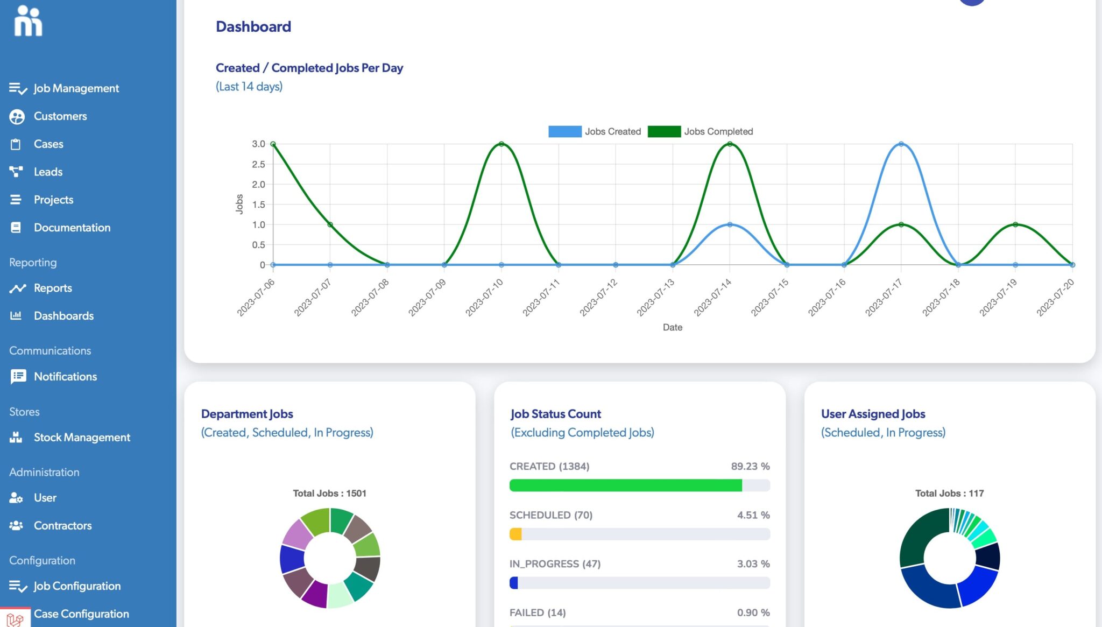Viewport: 1102px width, 627px height.
Task: Select the Job Management list icon
Action: coord(18,88)
